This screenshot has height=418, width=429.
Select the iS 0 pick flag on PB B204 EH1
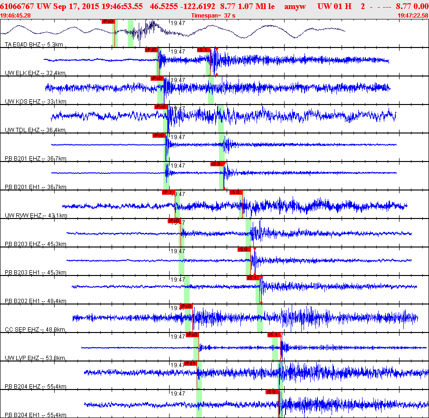pyautogui.click(x=272, y=392)
